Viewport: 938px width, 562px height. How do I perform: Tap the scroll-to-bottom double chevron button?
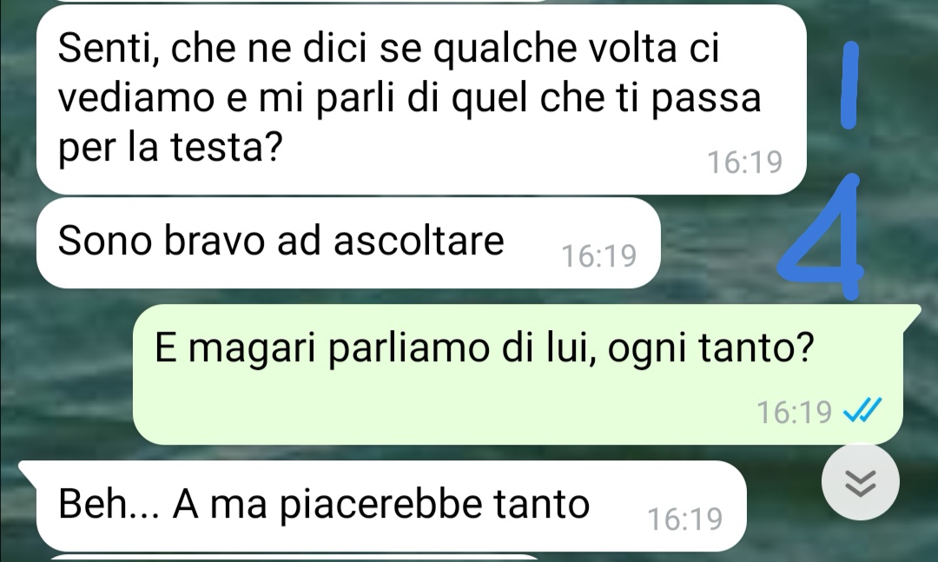860,482
